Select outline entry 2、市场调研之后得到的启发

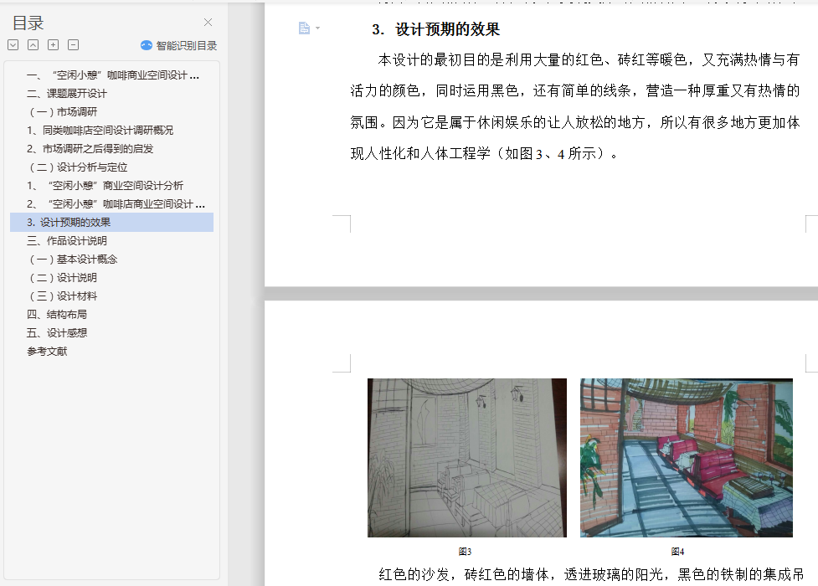point(90,149)
